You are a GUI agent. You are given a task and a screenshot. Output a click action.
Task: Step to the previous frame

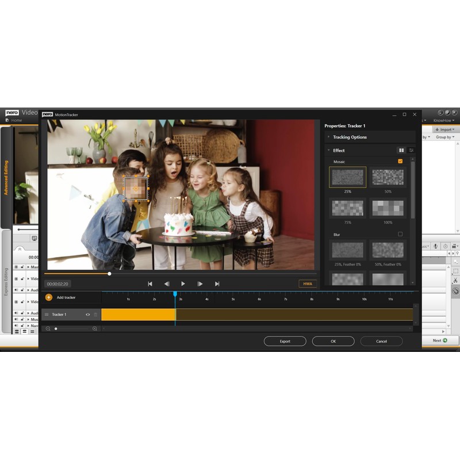tap(167, 283)
